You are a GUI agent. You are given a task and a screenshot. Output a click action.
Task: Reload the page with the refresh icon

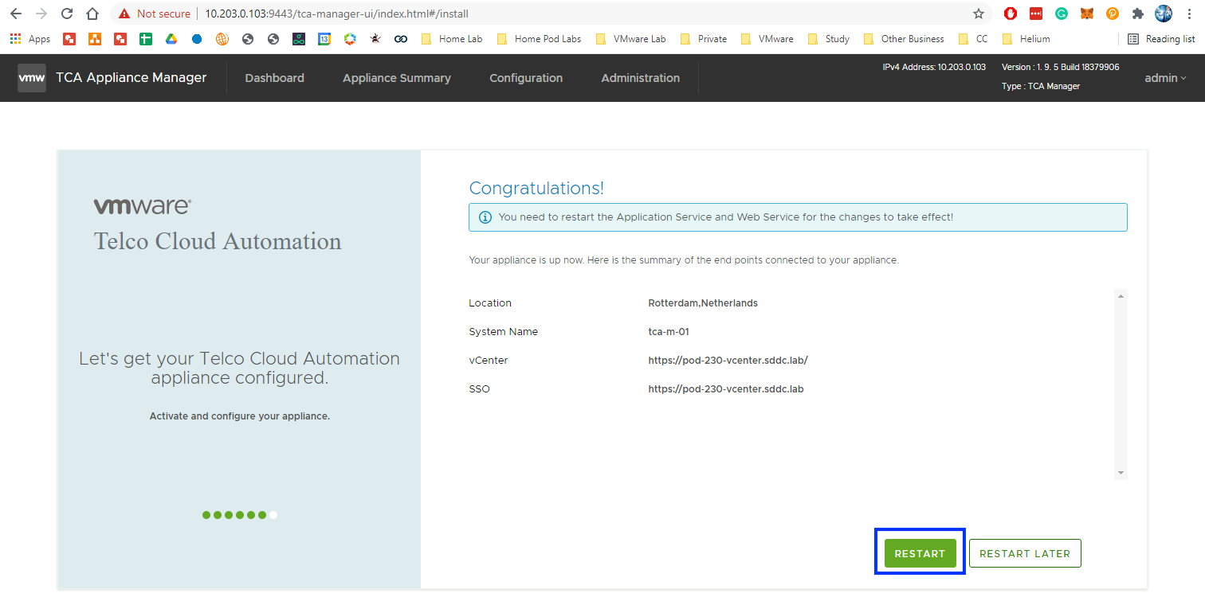point(67,14)
